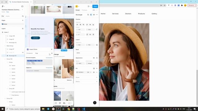Align selection vertical centers
The width and height of the screenshot is (198, 111).
pyautogui.click(x=90, y=25)
